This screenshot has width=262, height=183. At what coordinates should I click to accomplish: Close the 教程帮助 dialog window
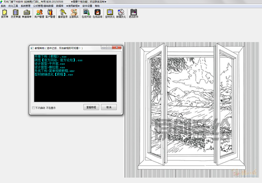pos(117,47)
